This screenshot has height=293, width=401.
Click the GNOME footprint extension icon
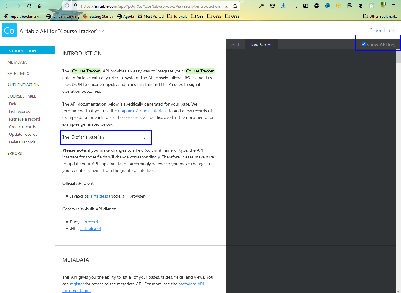(x=361, y=6)
